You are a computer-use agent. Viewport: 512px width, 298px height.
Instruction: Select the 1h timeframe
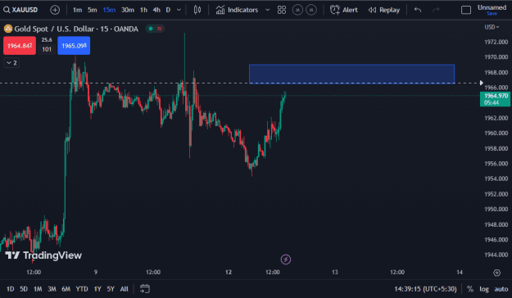(x=143, y=10)
